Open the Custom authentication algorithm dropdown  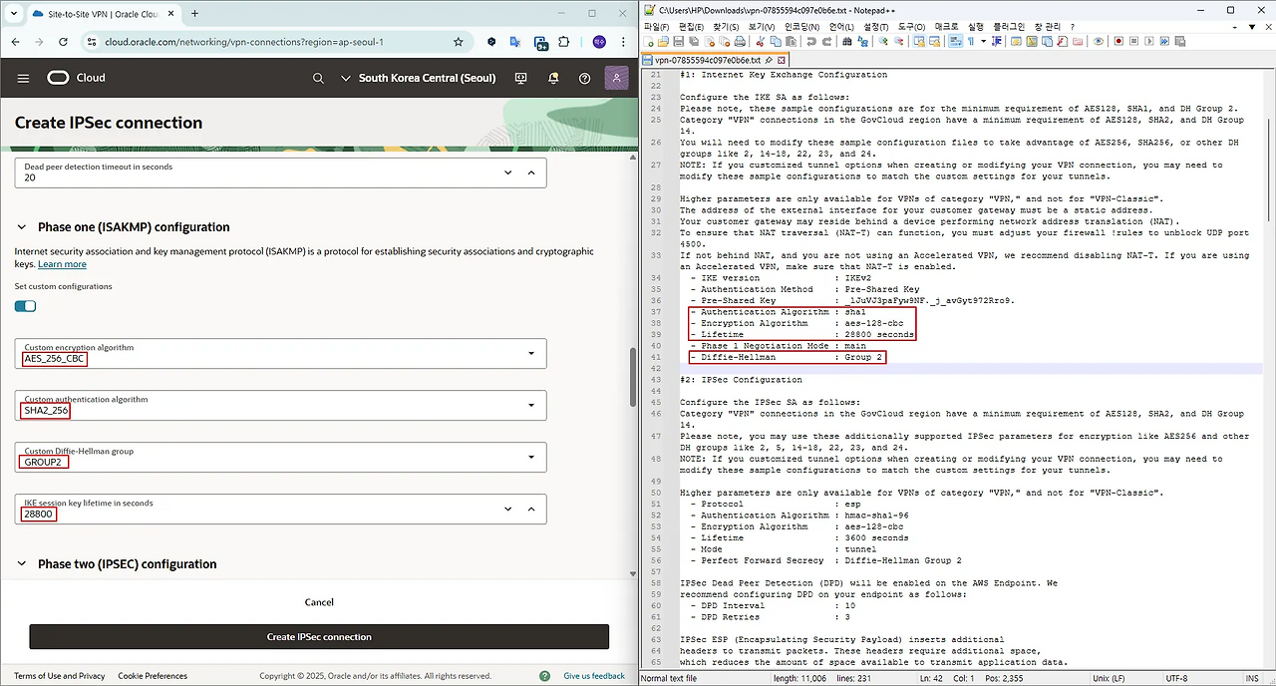click(x=530, y=405)
